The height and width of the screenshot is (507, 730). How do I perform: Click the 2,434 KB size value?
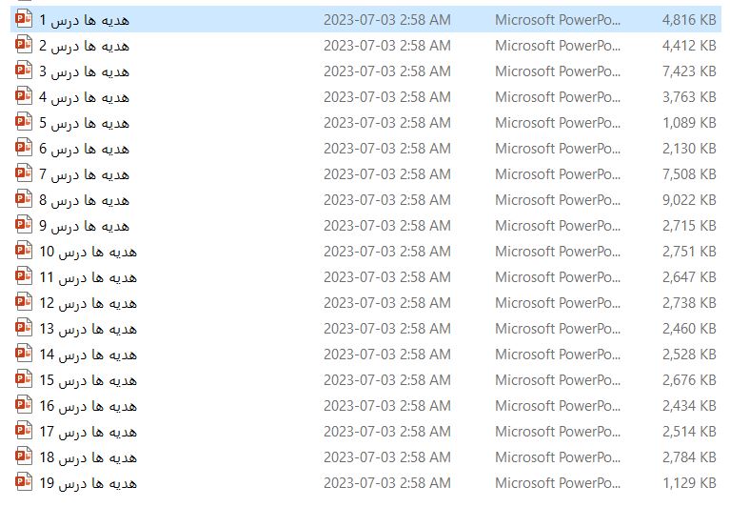tap(689, 406)
